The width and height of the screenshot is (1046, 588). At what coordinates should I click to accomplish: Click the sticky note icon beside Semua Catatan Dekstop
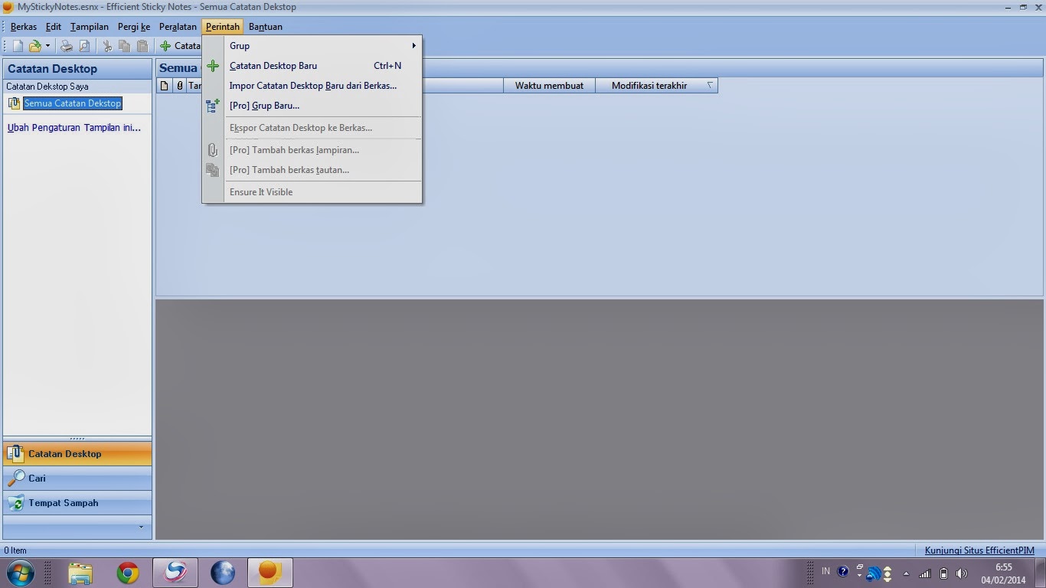pos(14,103)
